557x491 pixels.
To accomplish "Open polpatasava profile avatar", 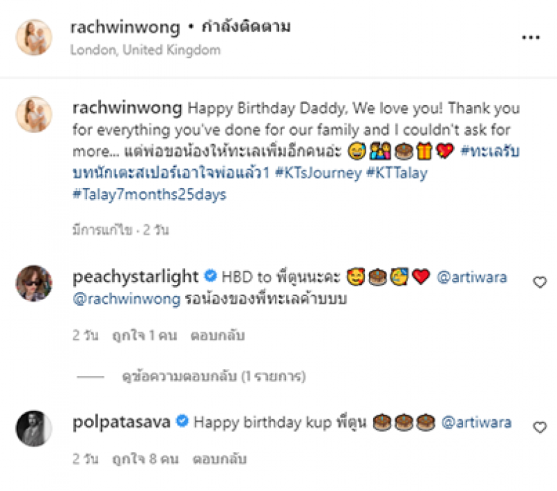I will pos(34,428).
